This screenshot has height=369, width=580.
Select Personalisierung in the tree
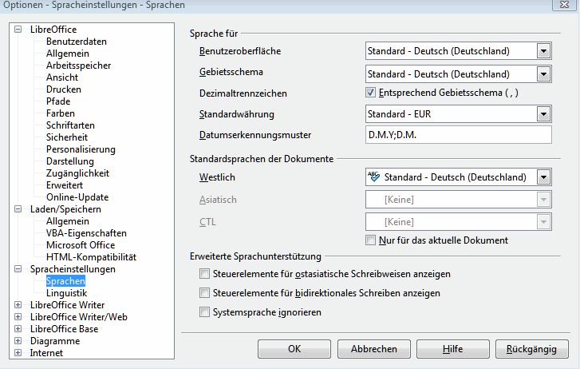click(81, 149)
